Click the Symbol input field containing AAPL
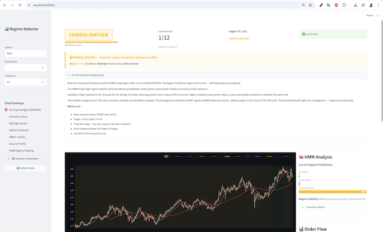 [x=25, y=53]
